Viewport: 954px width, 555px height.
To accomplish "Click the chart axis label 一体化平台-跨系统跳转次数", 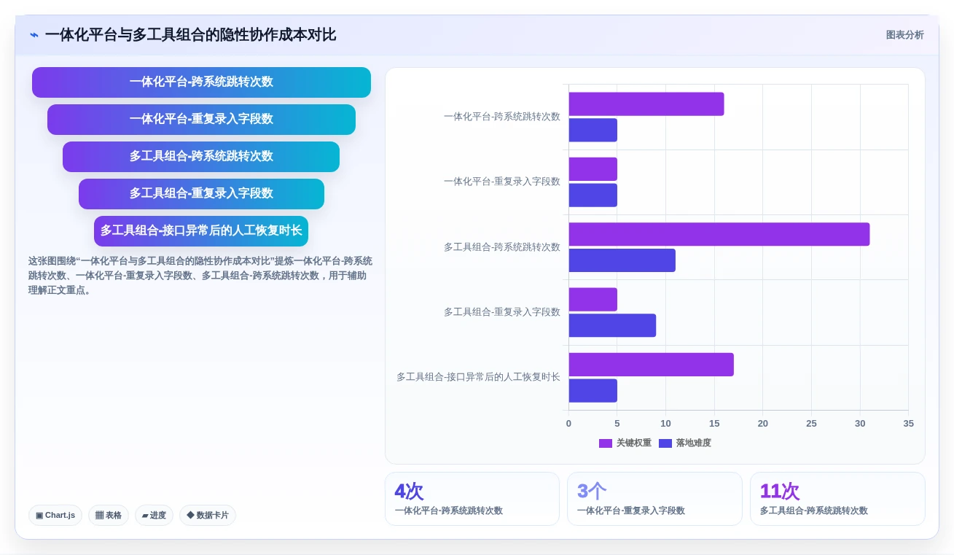I will tap(502, 117).
